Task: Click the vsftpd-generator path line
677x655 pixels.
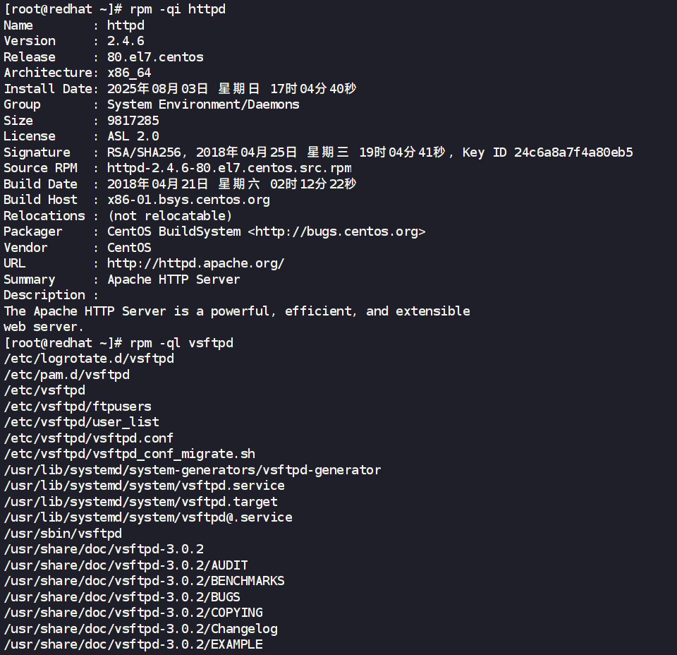Action: [192, 470]
